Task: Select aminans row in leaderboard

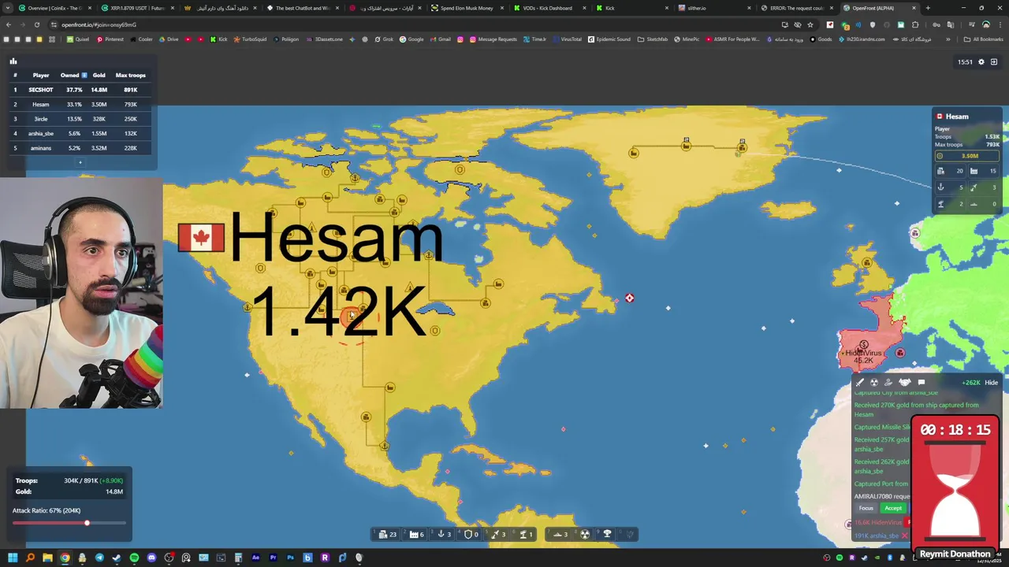Action: (x=79, y=148)
